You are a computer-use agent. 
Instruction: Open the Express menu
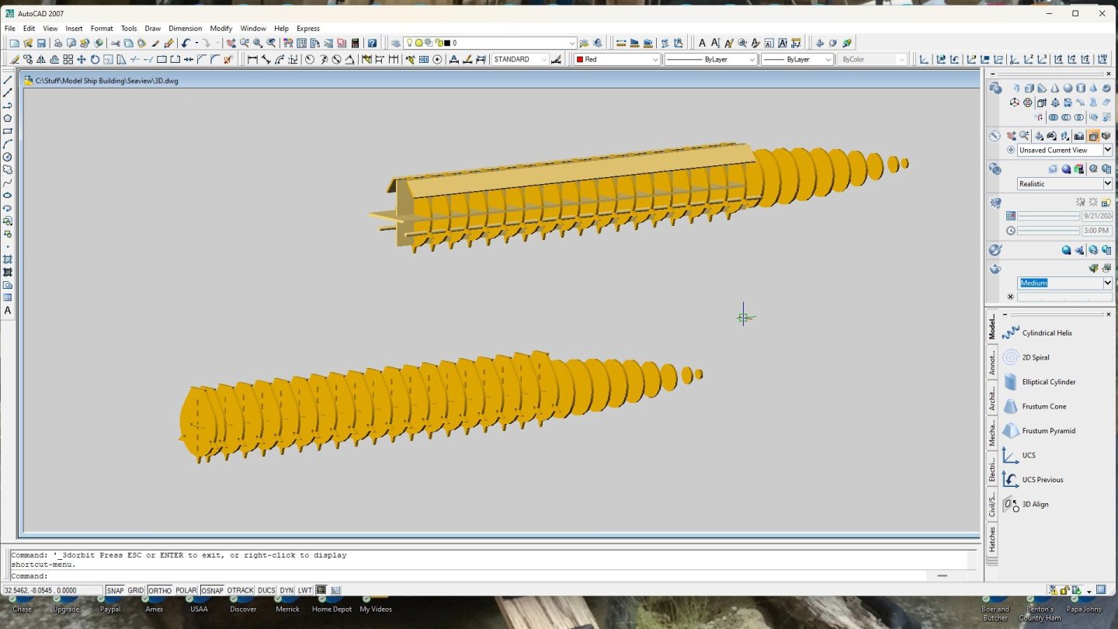(x=307, y=29)
